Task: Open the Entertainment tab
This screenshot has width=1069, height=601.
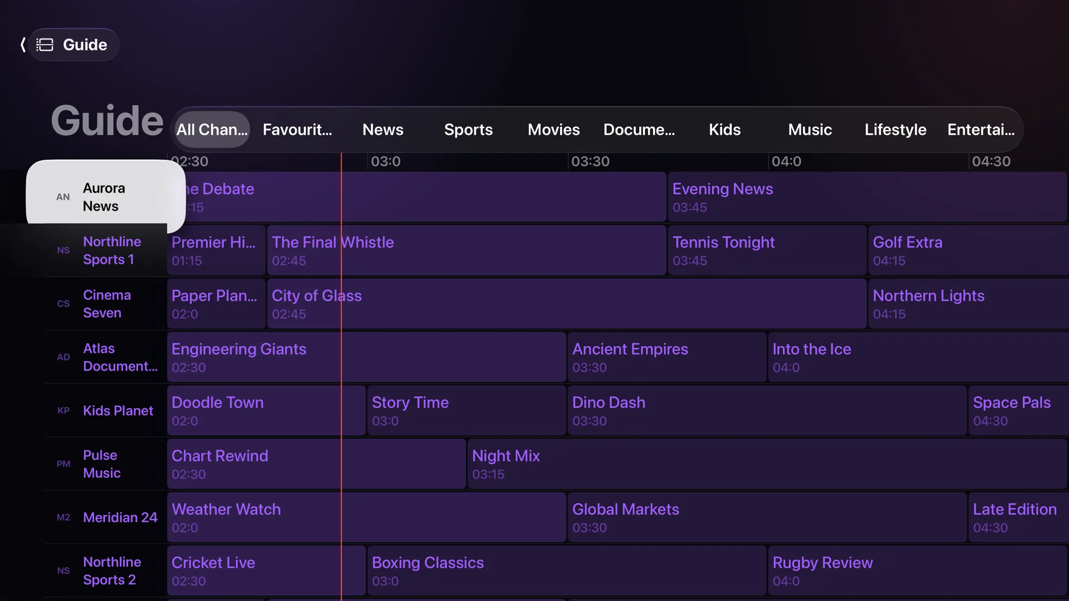Action: tap(981, 130)
